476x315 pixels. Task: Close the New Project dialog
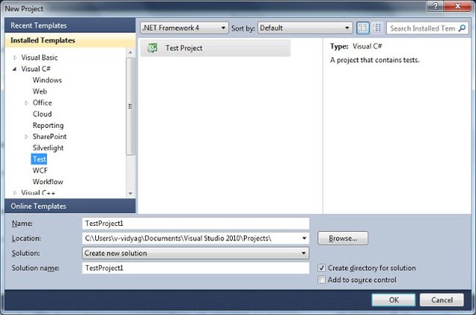coord(458,6)
